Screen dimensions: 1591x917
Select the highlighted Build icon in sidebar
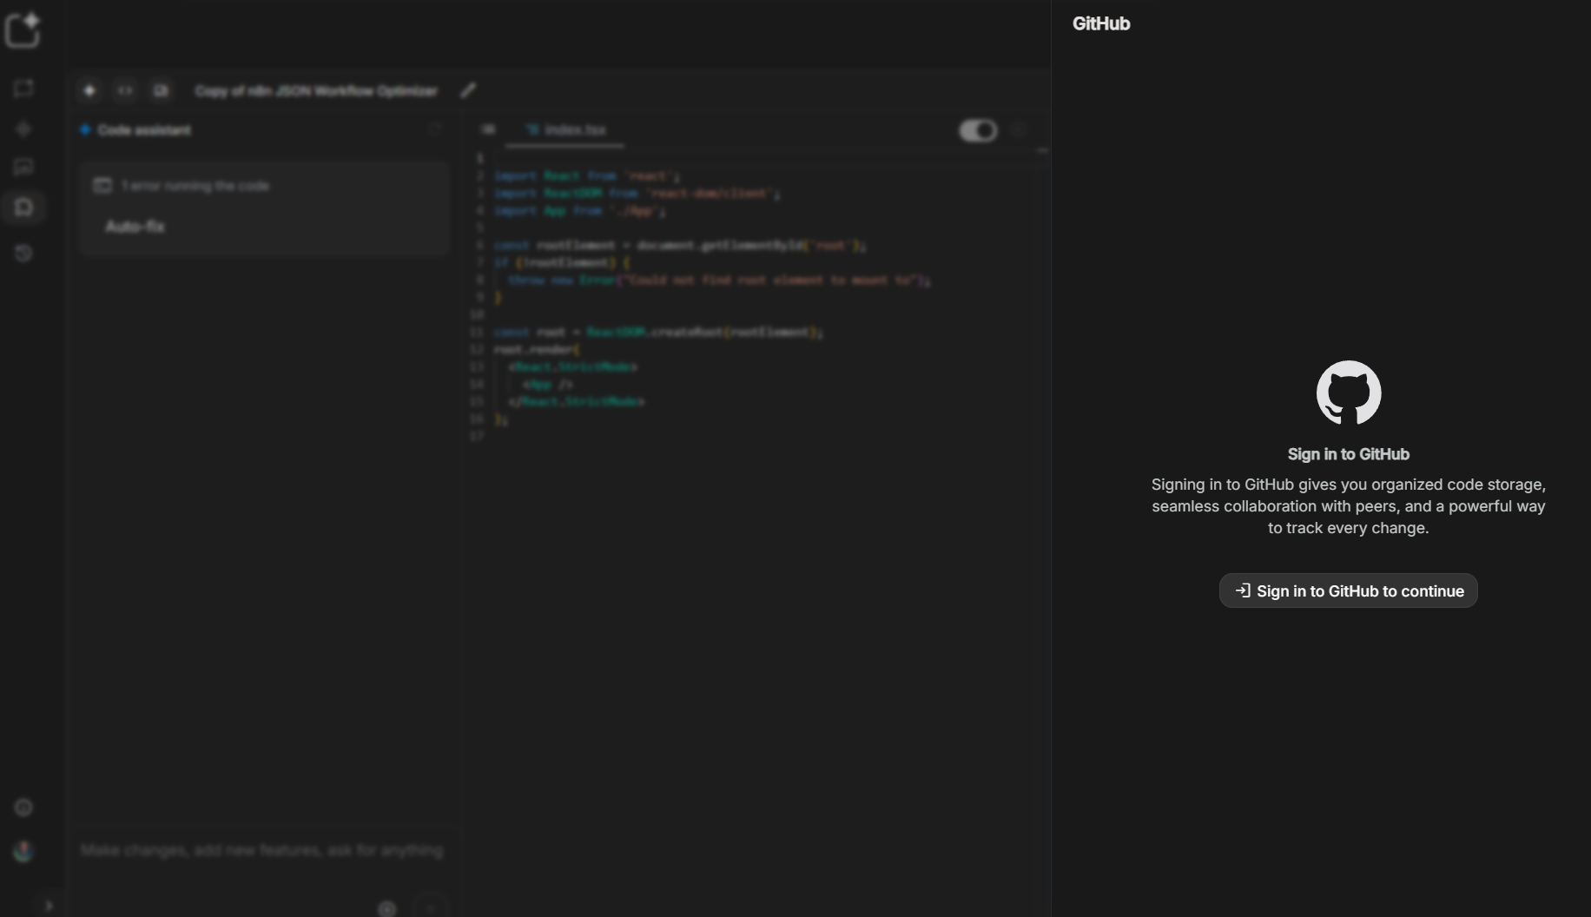tap(23, 208)
